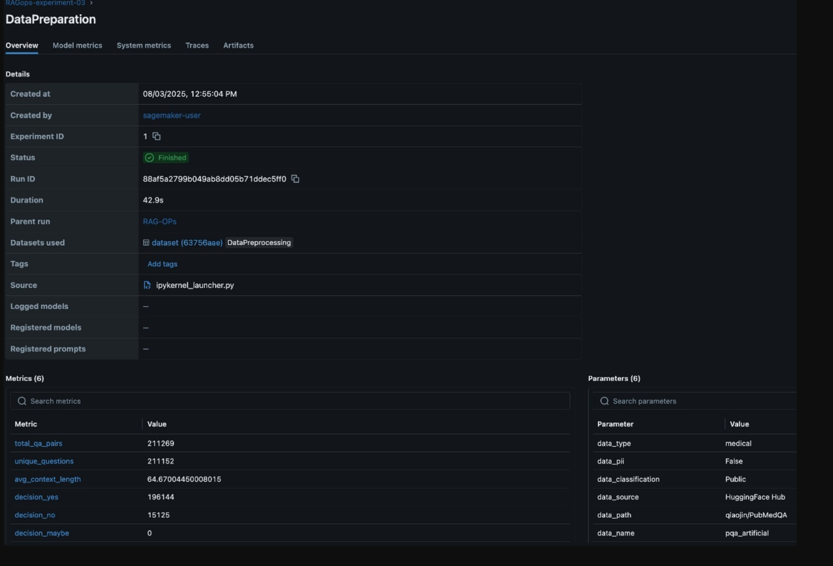Click the search metrics magnifier icon
The width and height of the screenshot is (833, 566).
tap(22, 401)
